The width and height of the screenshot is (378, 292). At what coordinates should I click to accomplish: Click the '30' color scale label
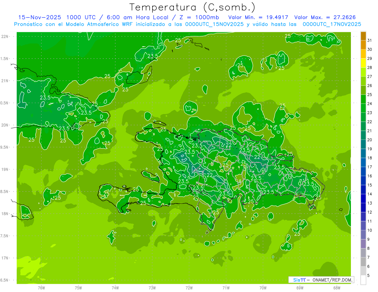(370, 49)
